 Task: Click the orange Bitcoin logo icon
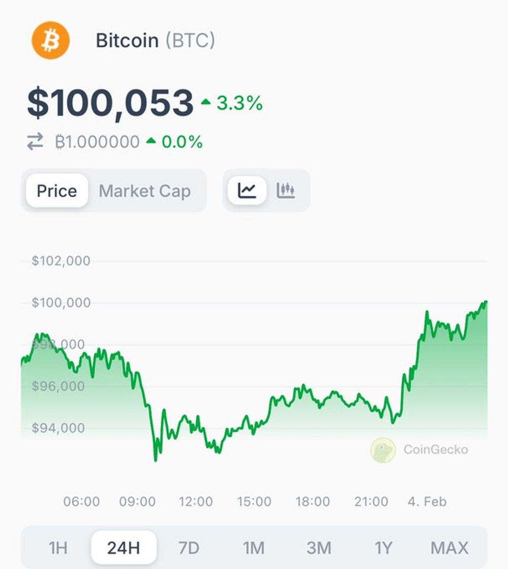[x=50, y=40]
